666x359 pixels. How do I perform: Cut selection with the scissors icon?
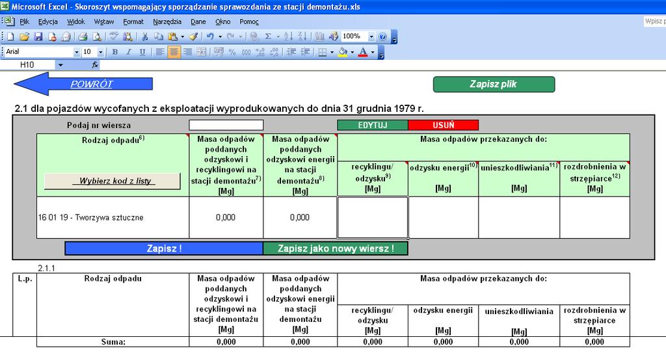tap(145, 37)
